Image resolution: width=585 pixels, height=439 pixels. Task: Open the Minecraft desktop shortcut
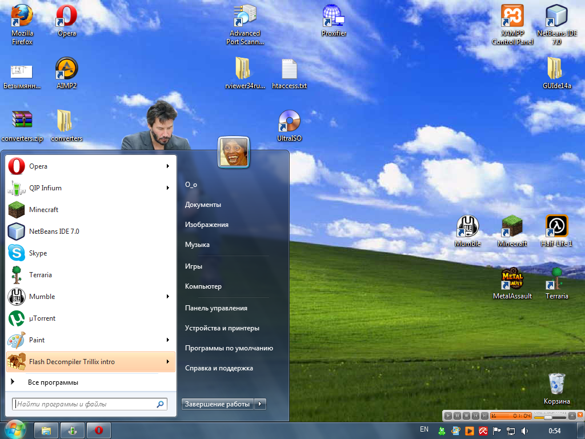[512, 231]
